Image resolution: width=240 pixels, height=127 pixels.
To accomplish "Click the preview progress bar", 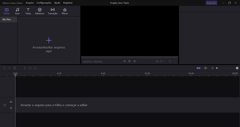I will [x=130, y=57].
